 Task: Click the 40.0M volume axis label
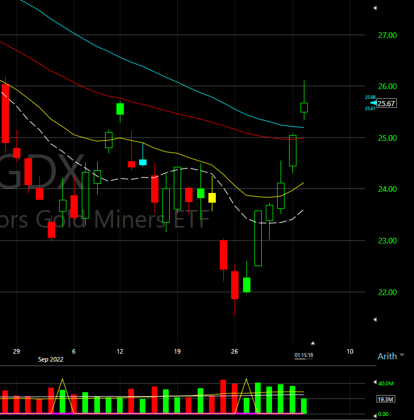(386, 384)
